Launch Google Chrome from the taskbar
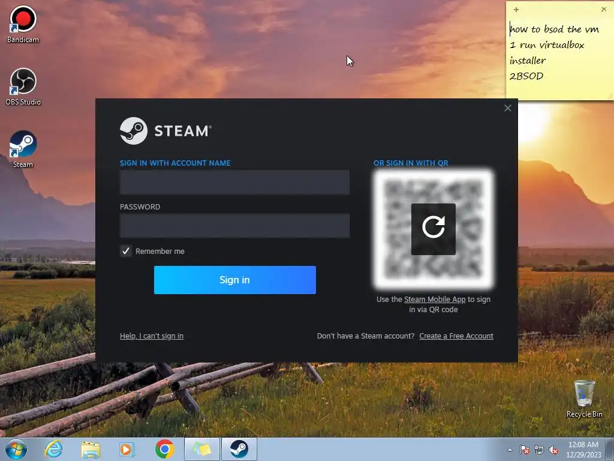Viewport: 614px width, 461px height. [x=164, y=449]
